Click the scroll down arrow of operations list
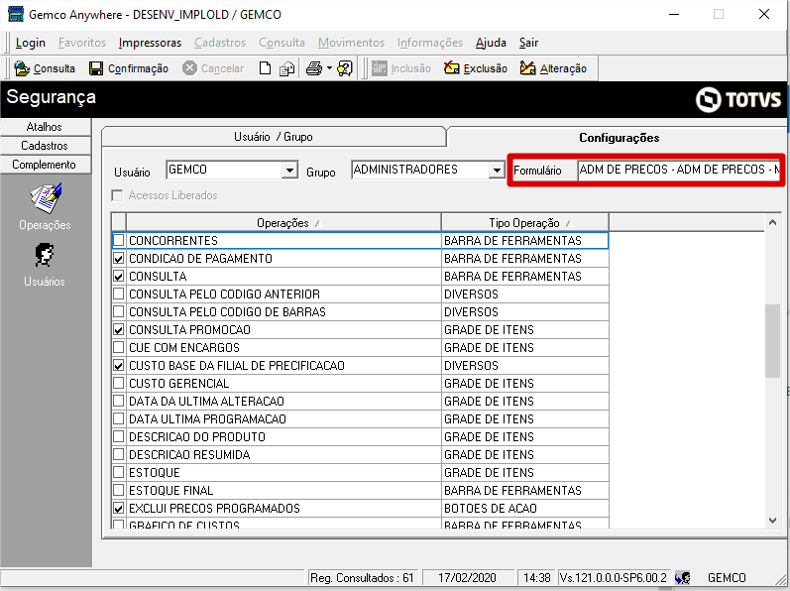Image resolution: width=790 pixels, height=591 pixels. point(772,521)
